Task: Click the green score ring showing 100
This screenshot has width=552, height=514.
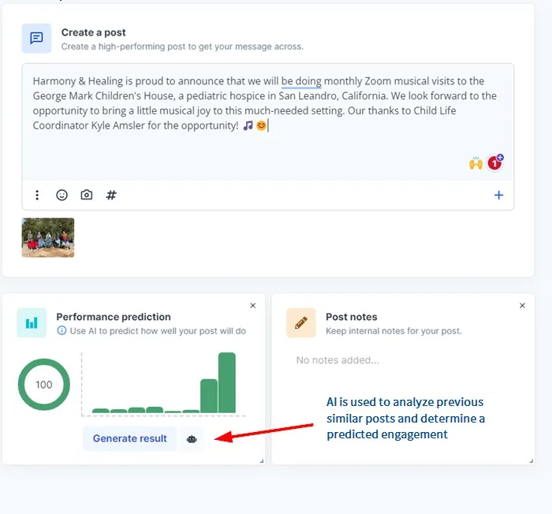Action: click(44, 385)
